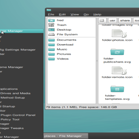This screenshot has width=139, height=139.
Task: Open the Theme Manager menu entry
Action: tap(11, 67)
